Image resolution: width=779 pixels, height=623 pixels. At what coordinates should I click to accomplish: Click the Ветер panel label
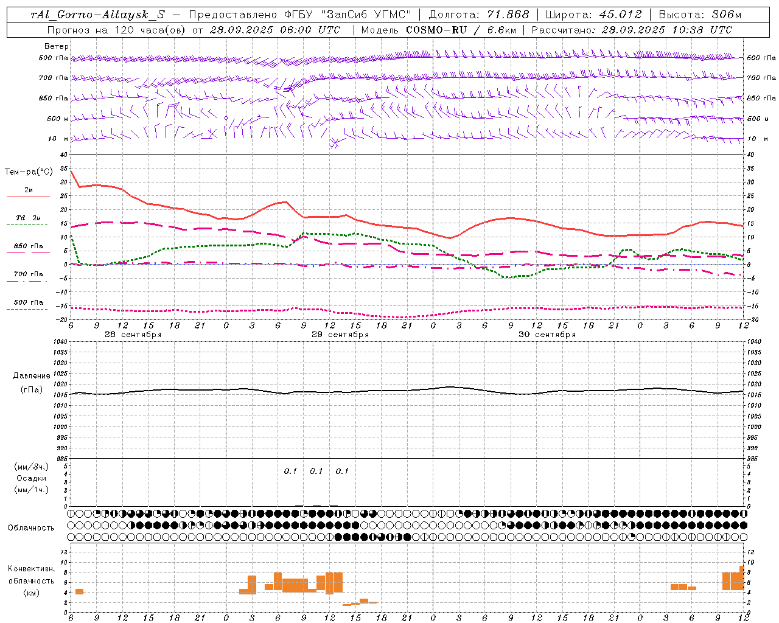(57, 46)
